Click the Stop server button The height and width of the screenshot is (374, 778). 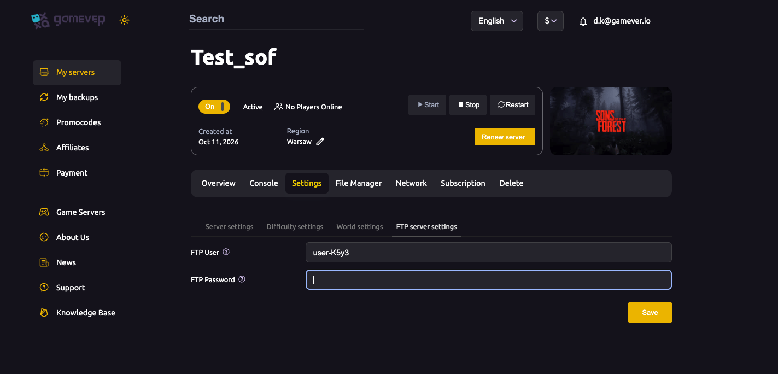[x=468, y=105]
